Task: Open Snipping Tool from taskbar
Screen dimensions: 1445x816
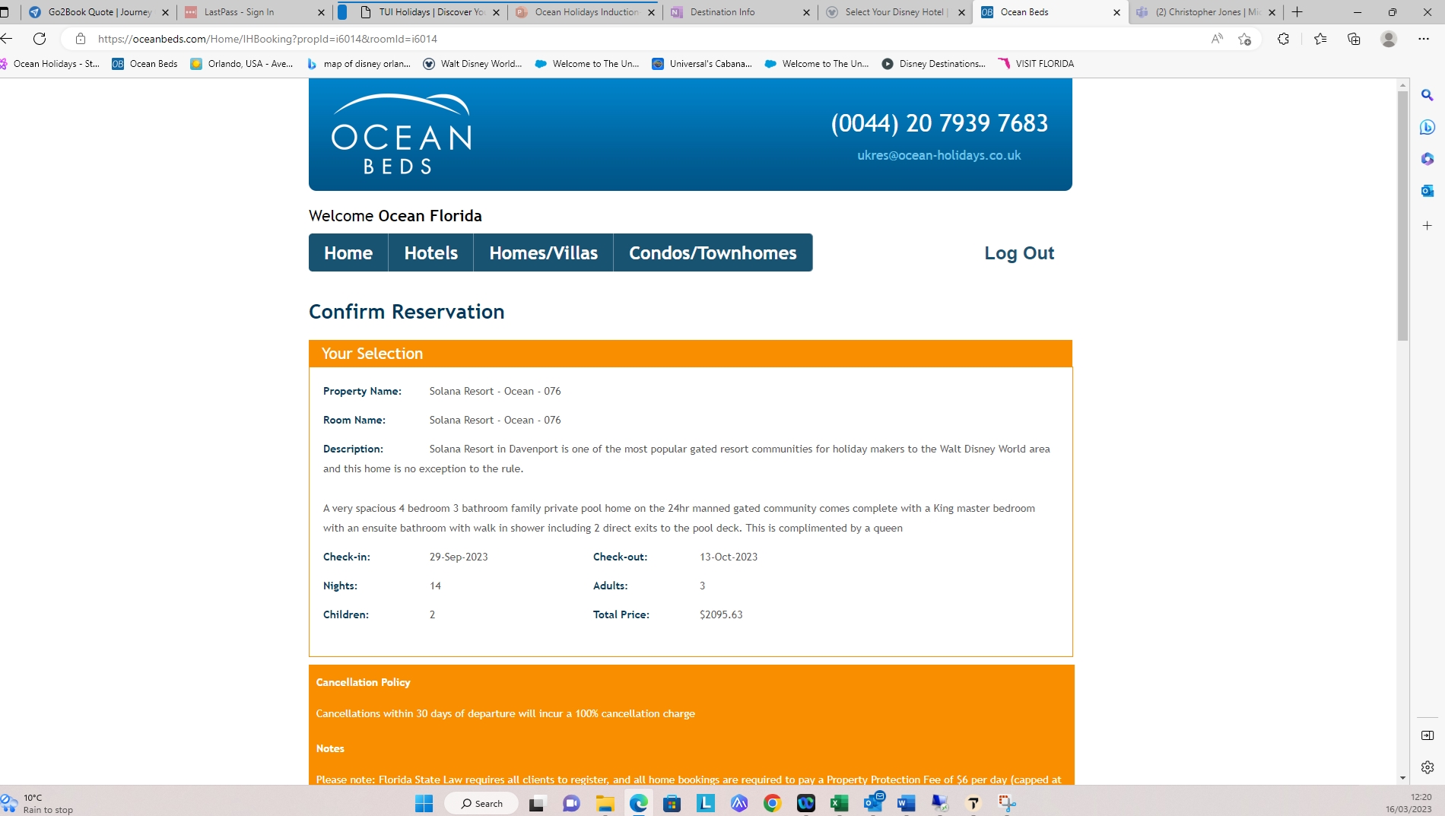Action: (x=1007, y=803)
